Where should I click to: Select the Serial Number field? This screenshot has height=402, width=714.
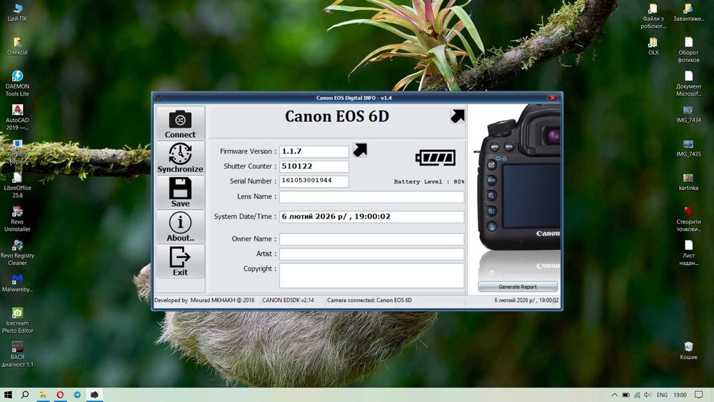coord(313,181)
